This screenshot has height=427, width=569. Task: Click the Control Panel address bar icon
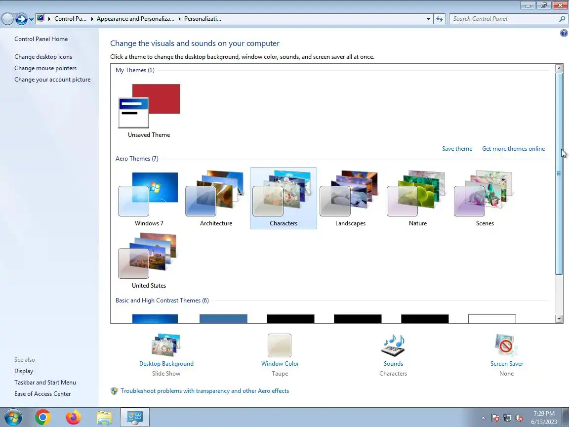coord(41,18)
